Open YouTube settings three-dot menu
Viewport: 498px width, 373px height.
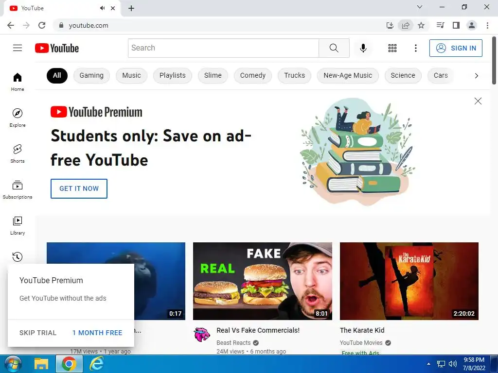(x=415, y=48)
